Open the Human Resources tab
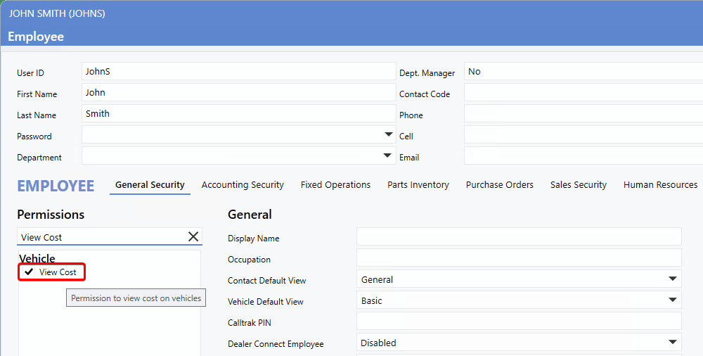703x356 pixels. coord(660,185)
